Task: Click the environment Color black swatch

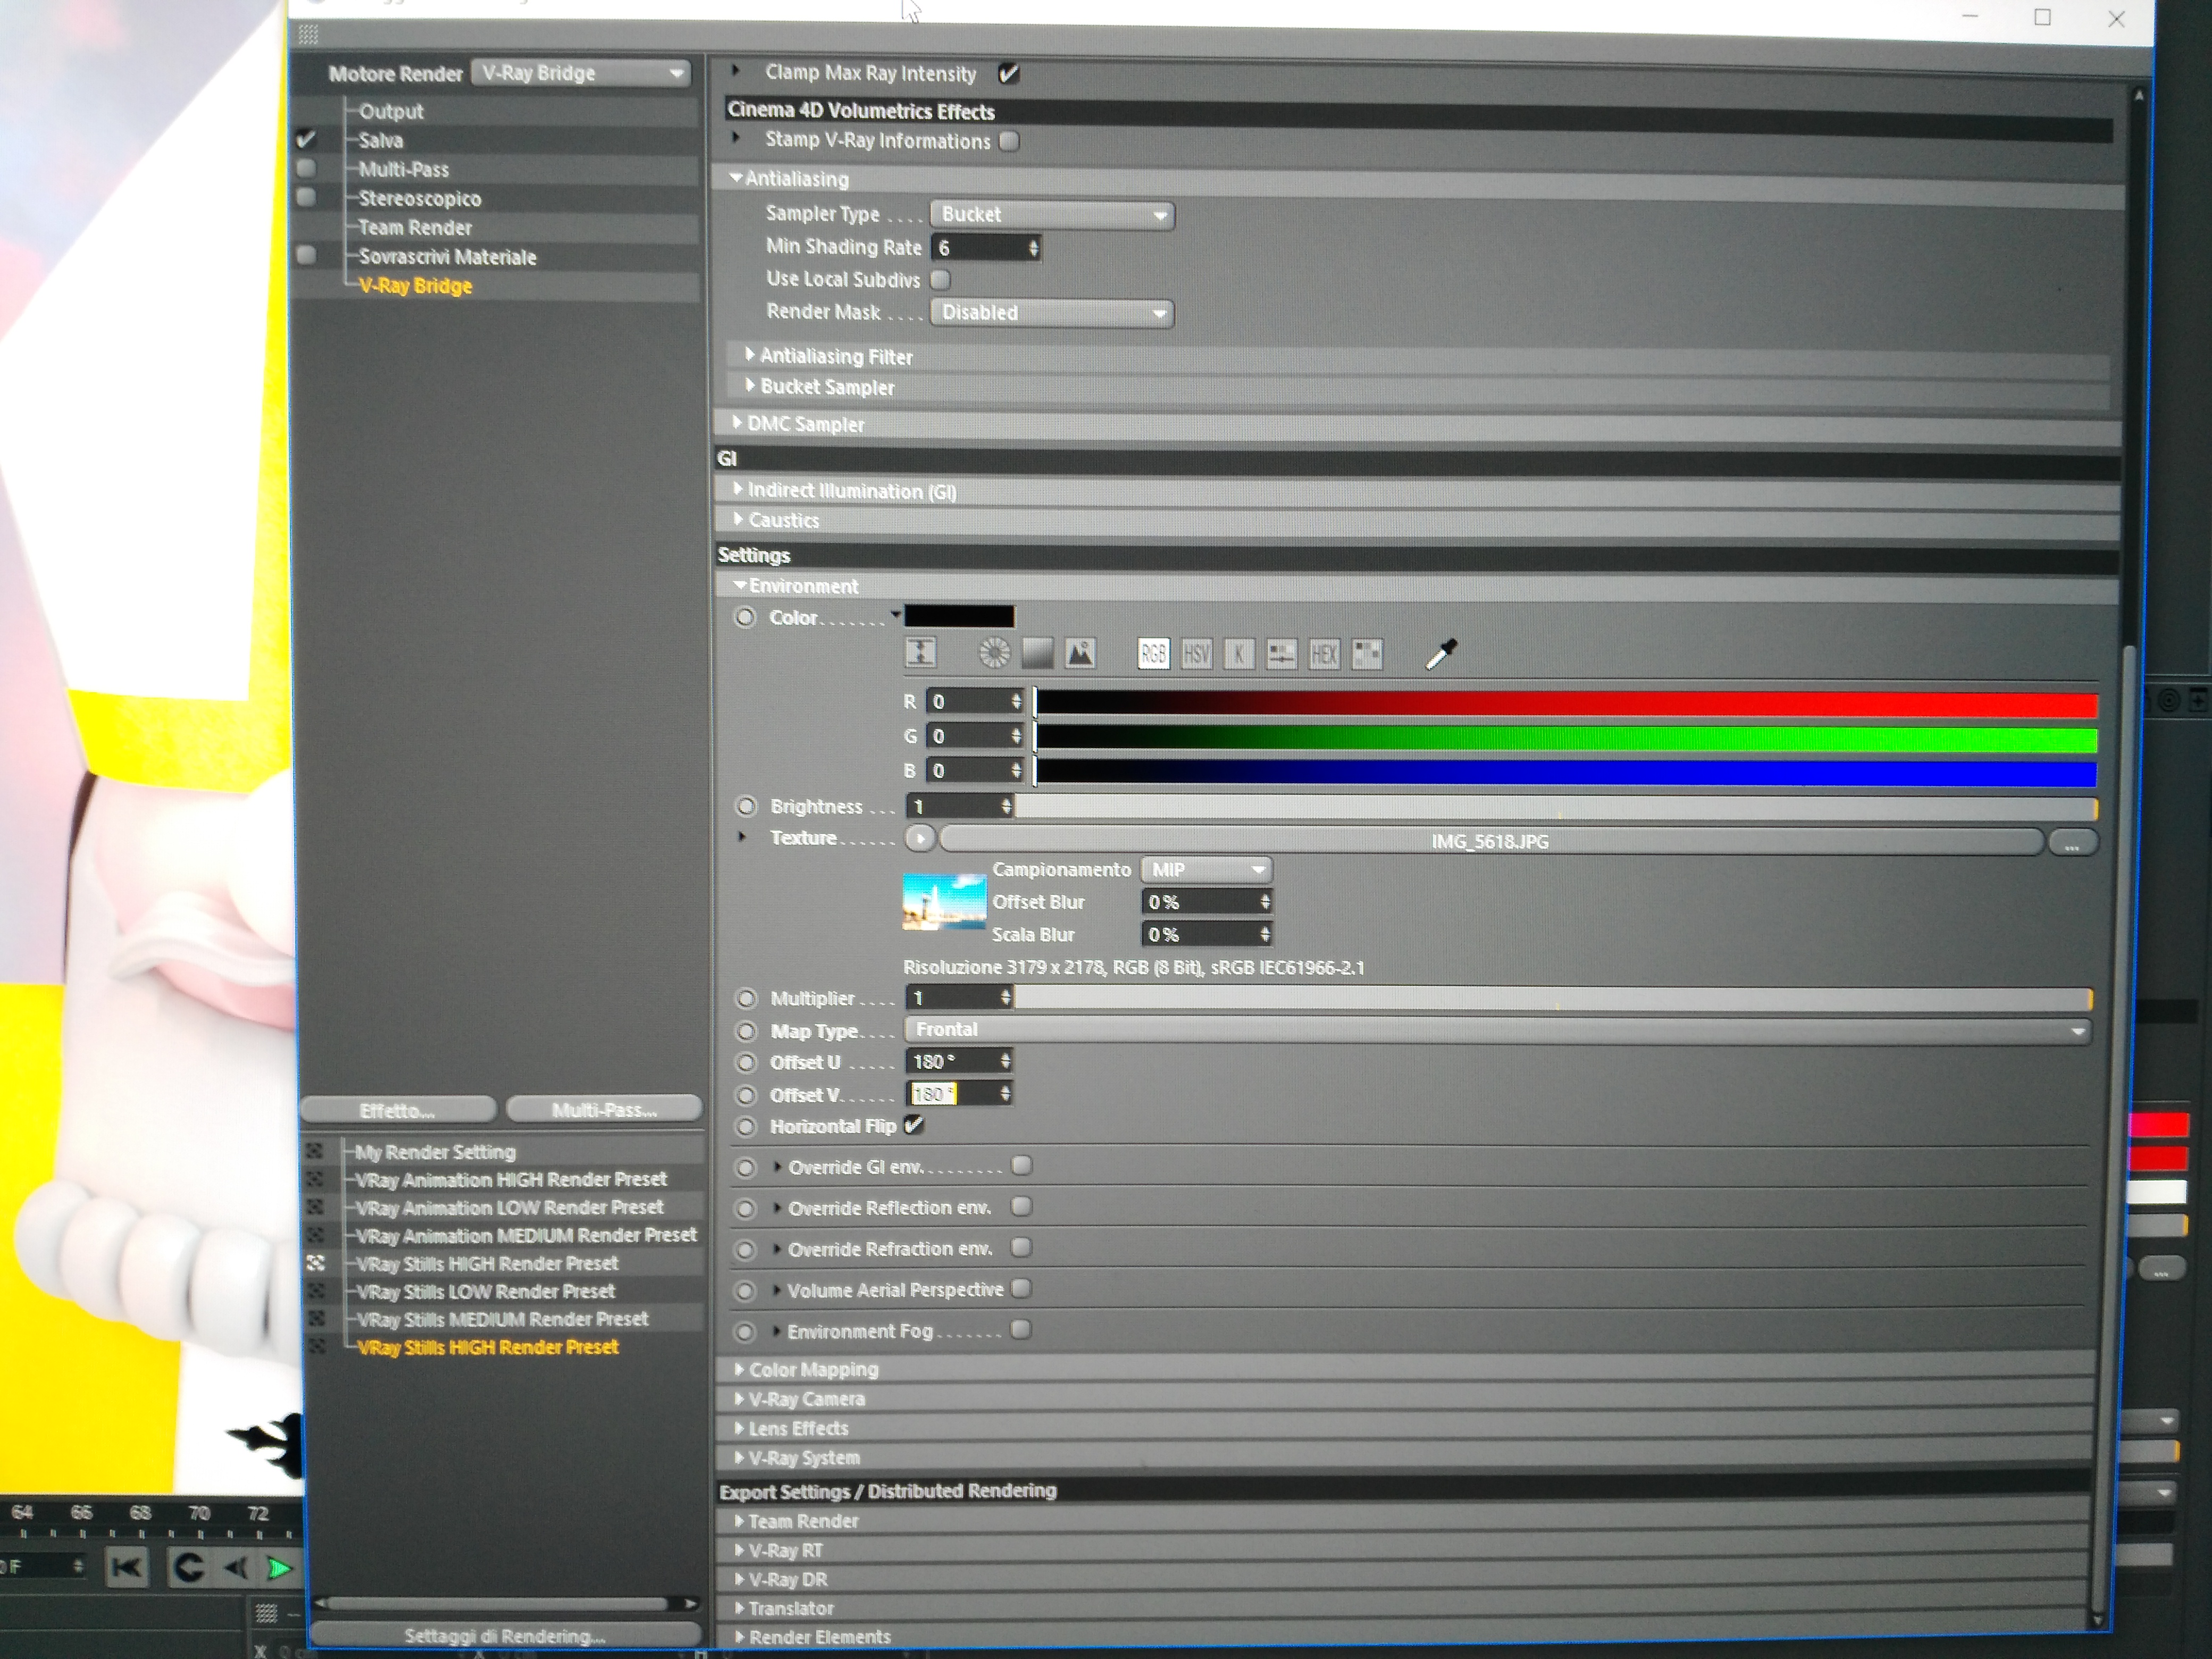Action: point(959,617)
